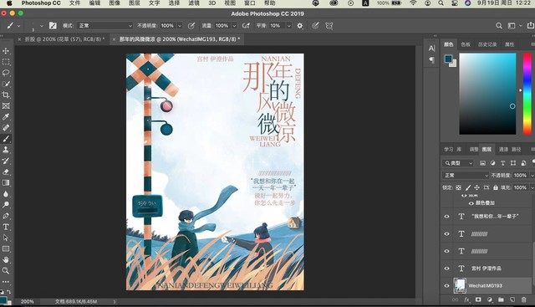This screenshot has width=535, height=307.
Task: Toggle pressure for size button
Action: tap(316, 26)
